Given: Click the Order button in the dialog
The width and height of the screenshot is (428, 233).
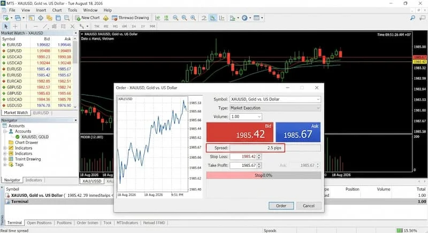Looking at the screenshot, I should pyautogui.click(x=281, y=206).
